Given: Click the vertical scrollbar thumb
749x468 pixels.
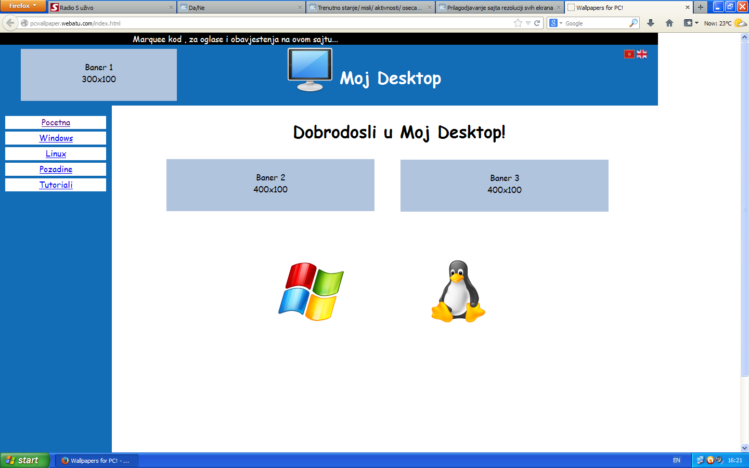Looking at the screenshot, I should (x=744, y=208).
